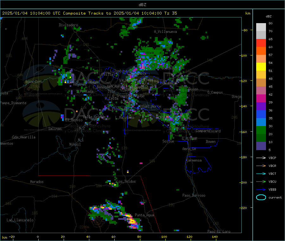This screenshot has height=241, width=285.
Task: Click the A_Villanueva map label
Action: 165,32
